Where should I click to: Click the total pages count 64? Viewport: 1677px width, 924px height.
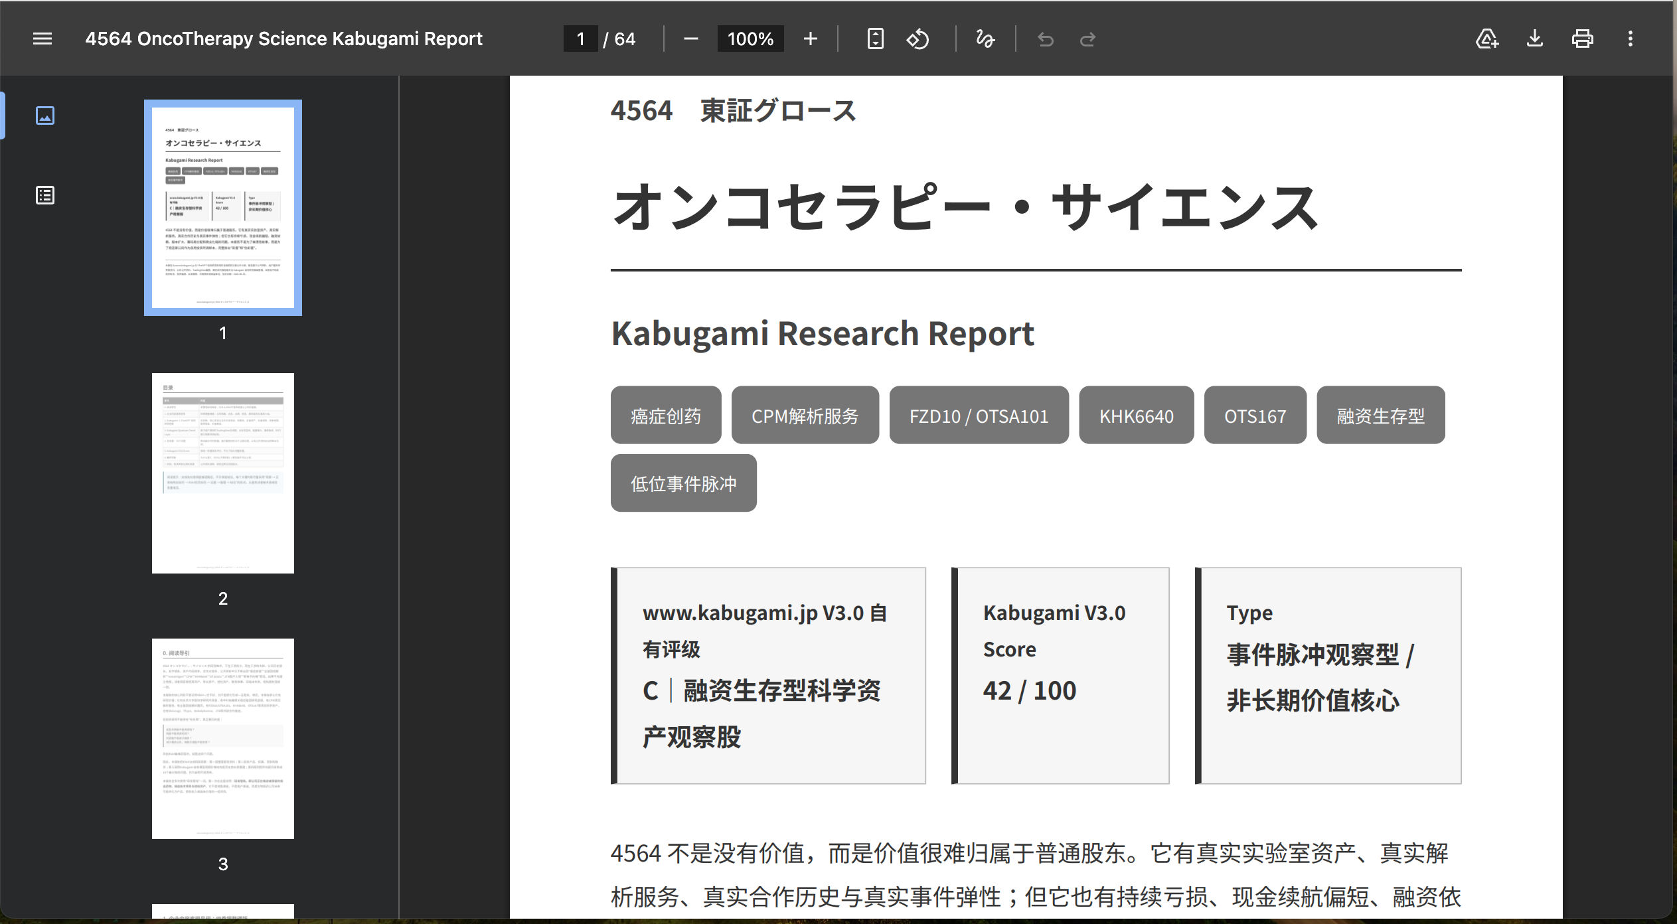625,39
